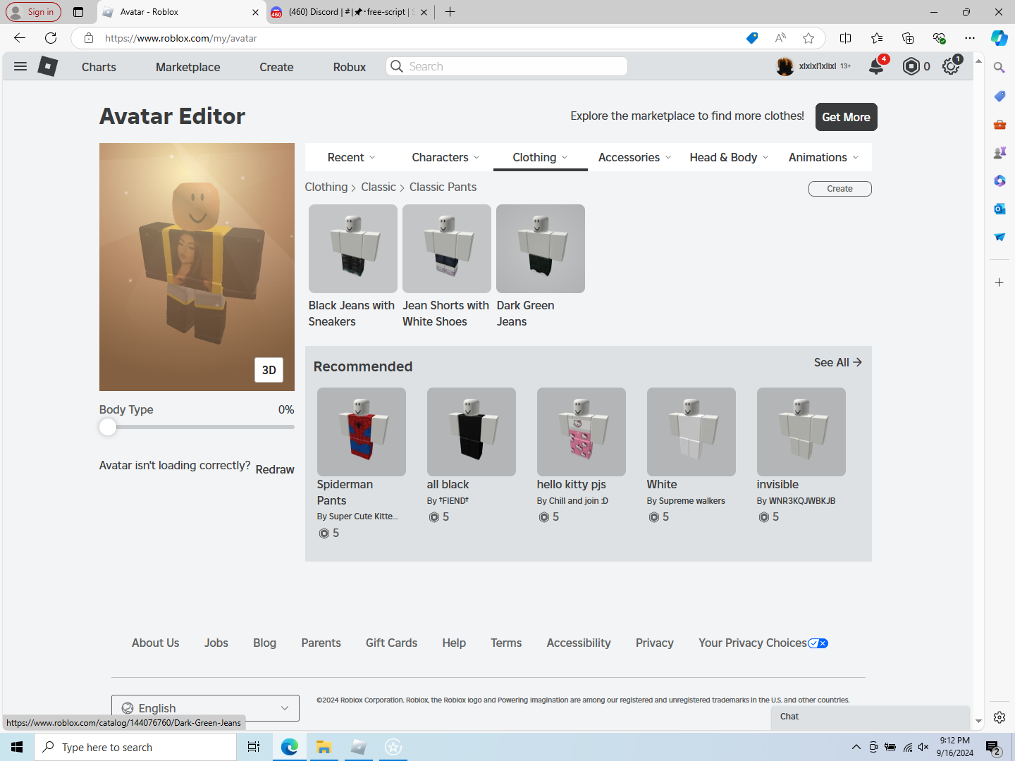Expand the Characters dropdown

click(445, 157)
